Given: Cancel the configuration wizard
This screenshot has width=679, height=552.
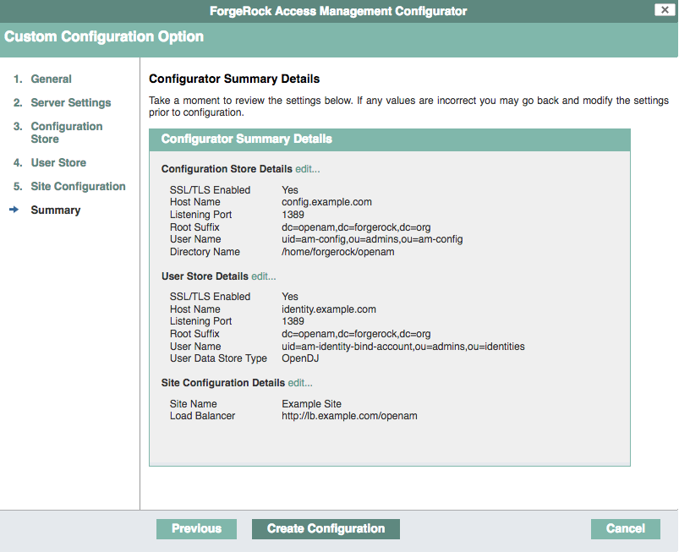Looking at the screenshot, I should (625, 528).
